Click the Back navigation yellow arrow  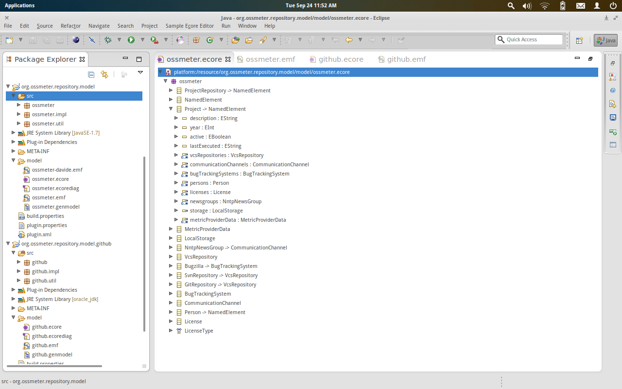point(348,40)
